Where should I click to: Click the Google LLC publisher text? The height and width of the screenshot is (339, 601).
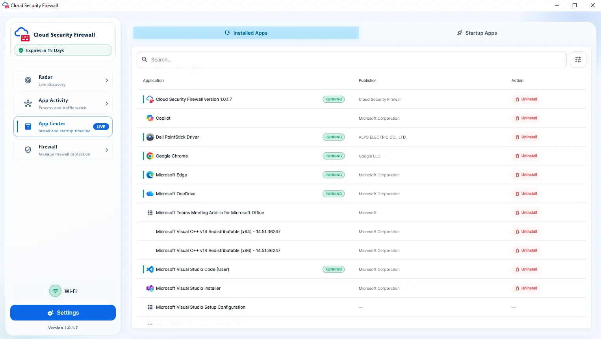coord(369,156)
